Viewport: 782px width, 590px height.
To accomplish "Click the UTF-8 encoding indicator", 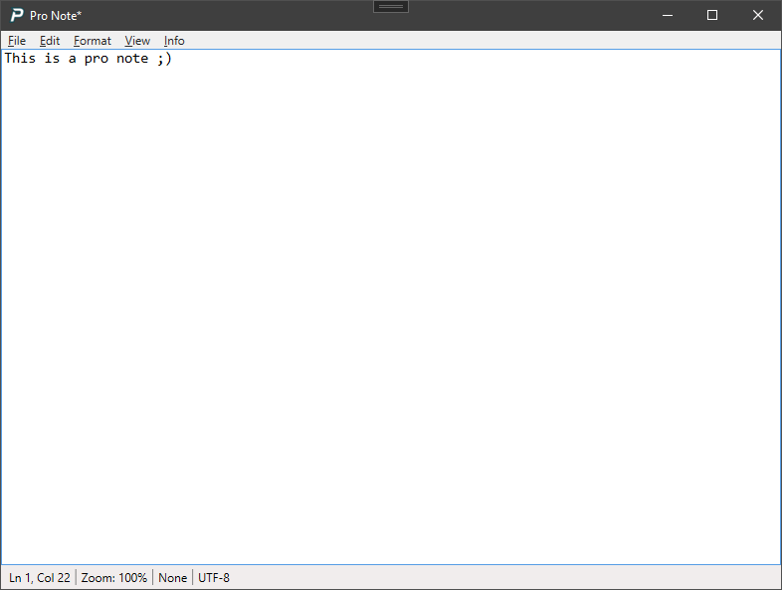I will click(x=214, y=578).
